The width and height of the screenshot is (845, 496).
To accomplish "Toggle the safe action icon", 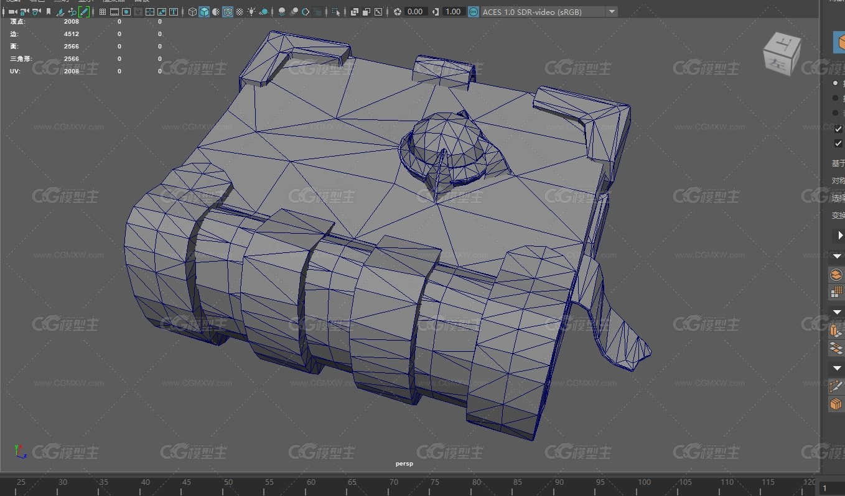I will pyautogui.click(x=162, y=12).
